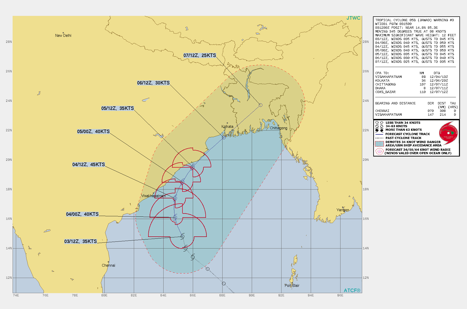Click the 031200Z POSIT: NEAR 14.8N 85.3E line
Image resolution: width=467 pixels, height=309 pixels.
pyautogui.click(x=406, y=28)
